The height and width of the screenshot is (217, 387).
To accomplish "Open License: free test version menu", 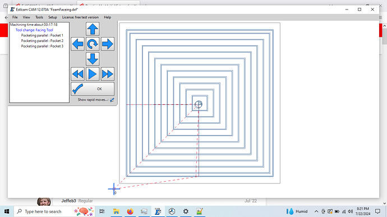I will tap(80, 17).
